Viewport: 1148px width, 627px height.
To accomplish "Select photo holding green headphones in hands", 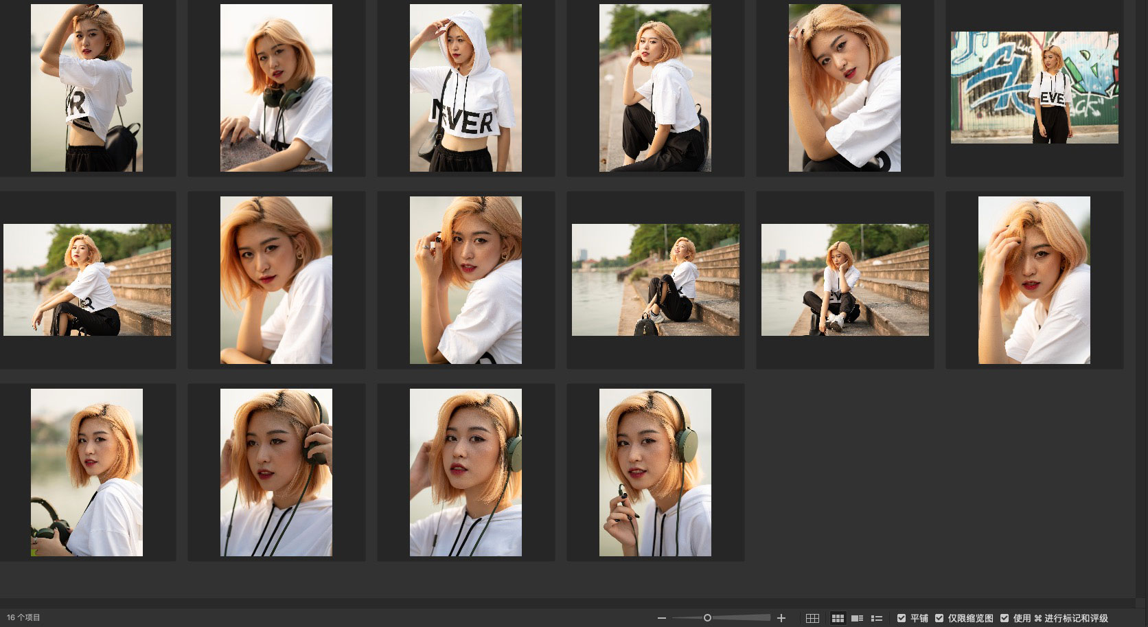I will click(87, 472).
